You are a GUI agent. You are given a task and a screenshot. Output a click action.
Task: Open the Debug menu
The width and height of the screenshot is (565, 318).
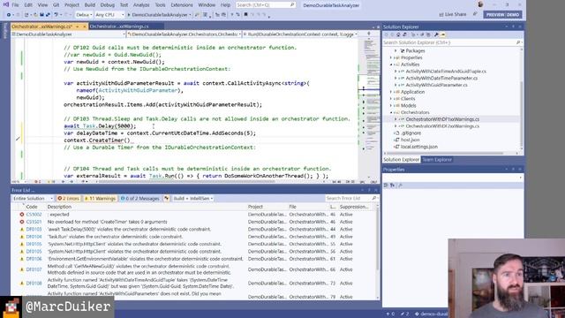108,5
